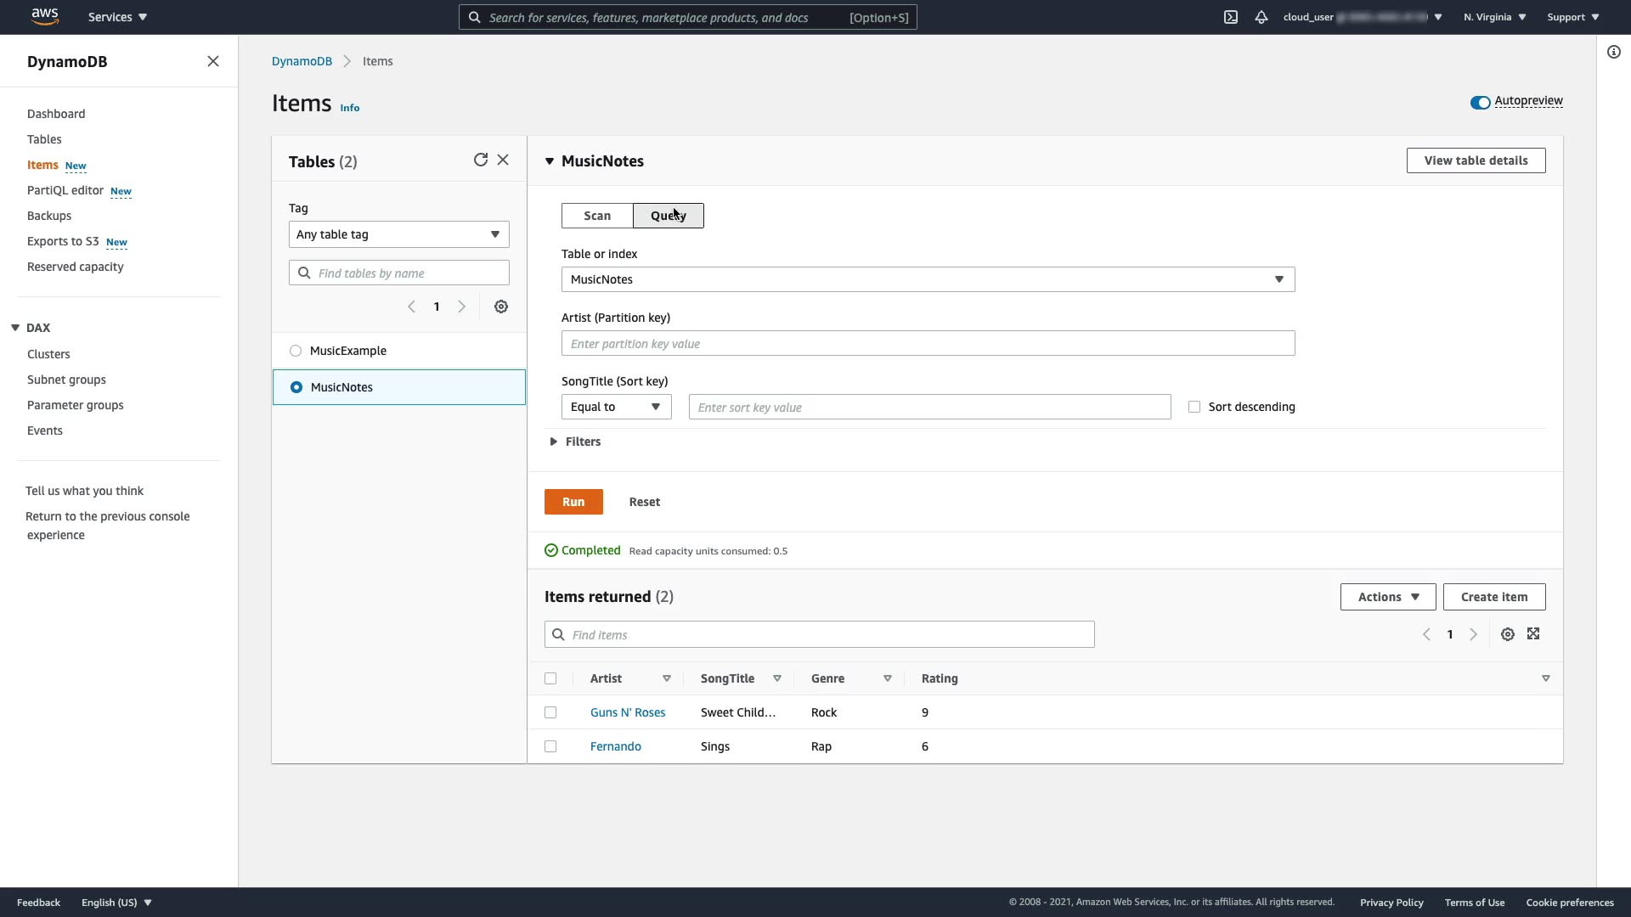Click the AWS logo home icon

(x=44, y=17)
